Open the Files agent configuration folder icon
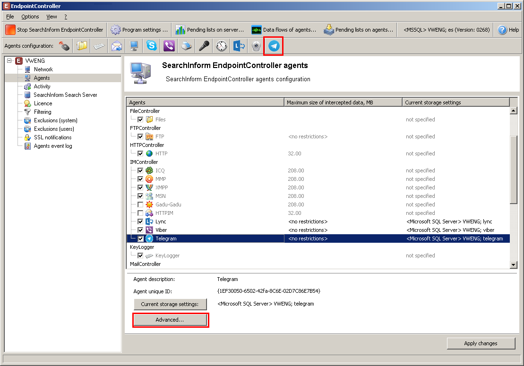This screenshot has height=366, width=524. pos(82,46)
